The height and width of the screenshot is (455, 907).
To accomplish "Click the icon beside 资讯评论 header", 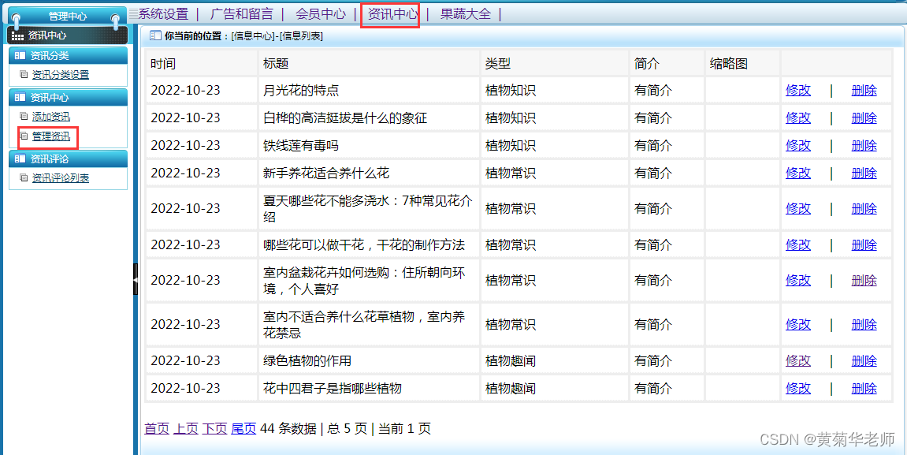I will pyautogui.click(x=20, y=159).
